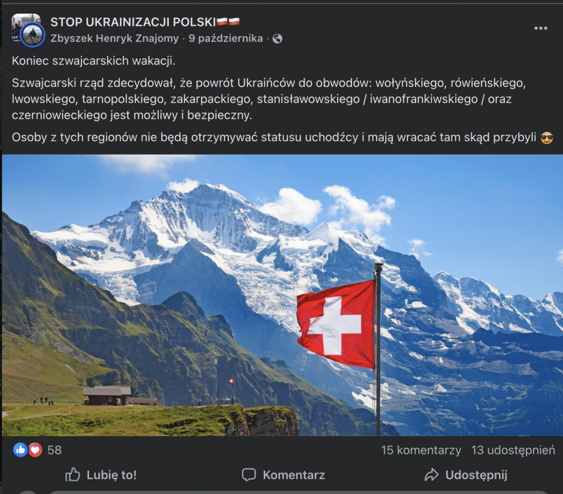
Task: Show the 58 reactions count details
Action: (54, 450)
